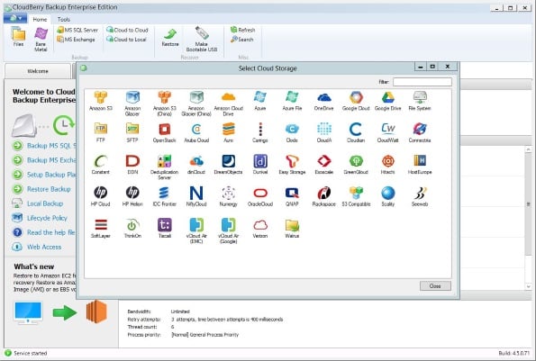The image size is (536, 361).
Task: Choose Rackspace cloud storage
Action: (x=323, y=196)
